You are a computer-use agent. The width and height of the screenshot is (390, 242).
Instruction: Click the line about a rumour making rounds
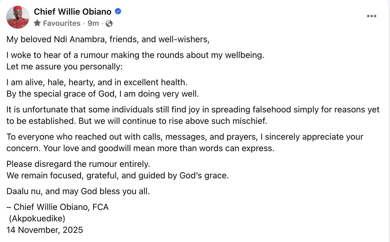point(135,55)
